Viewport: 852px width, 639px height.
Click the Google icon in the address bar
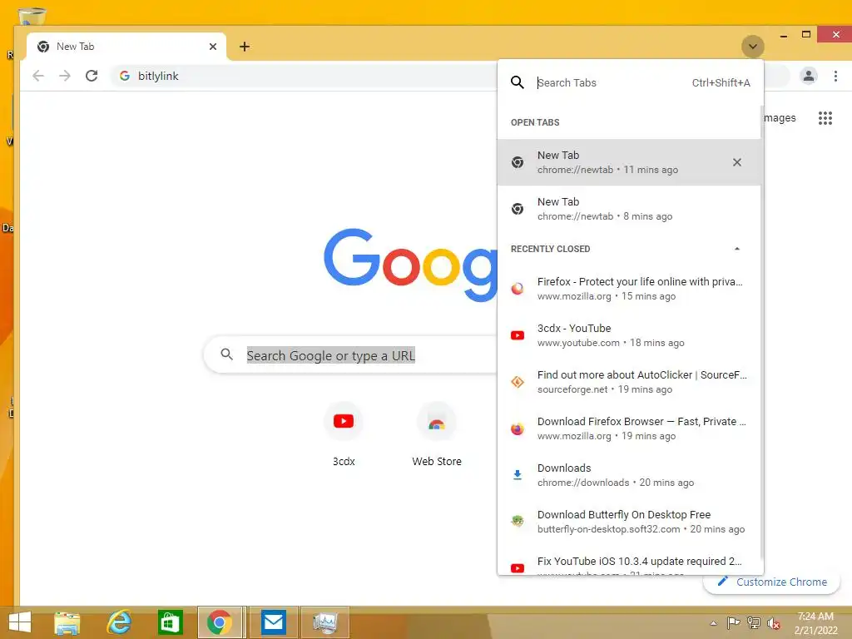125,76
